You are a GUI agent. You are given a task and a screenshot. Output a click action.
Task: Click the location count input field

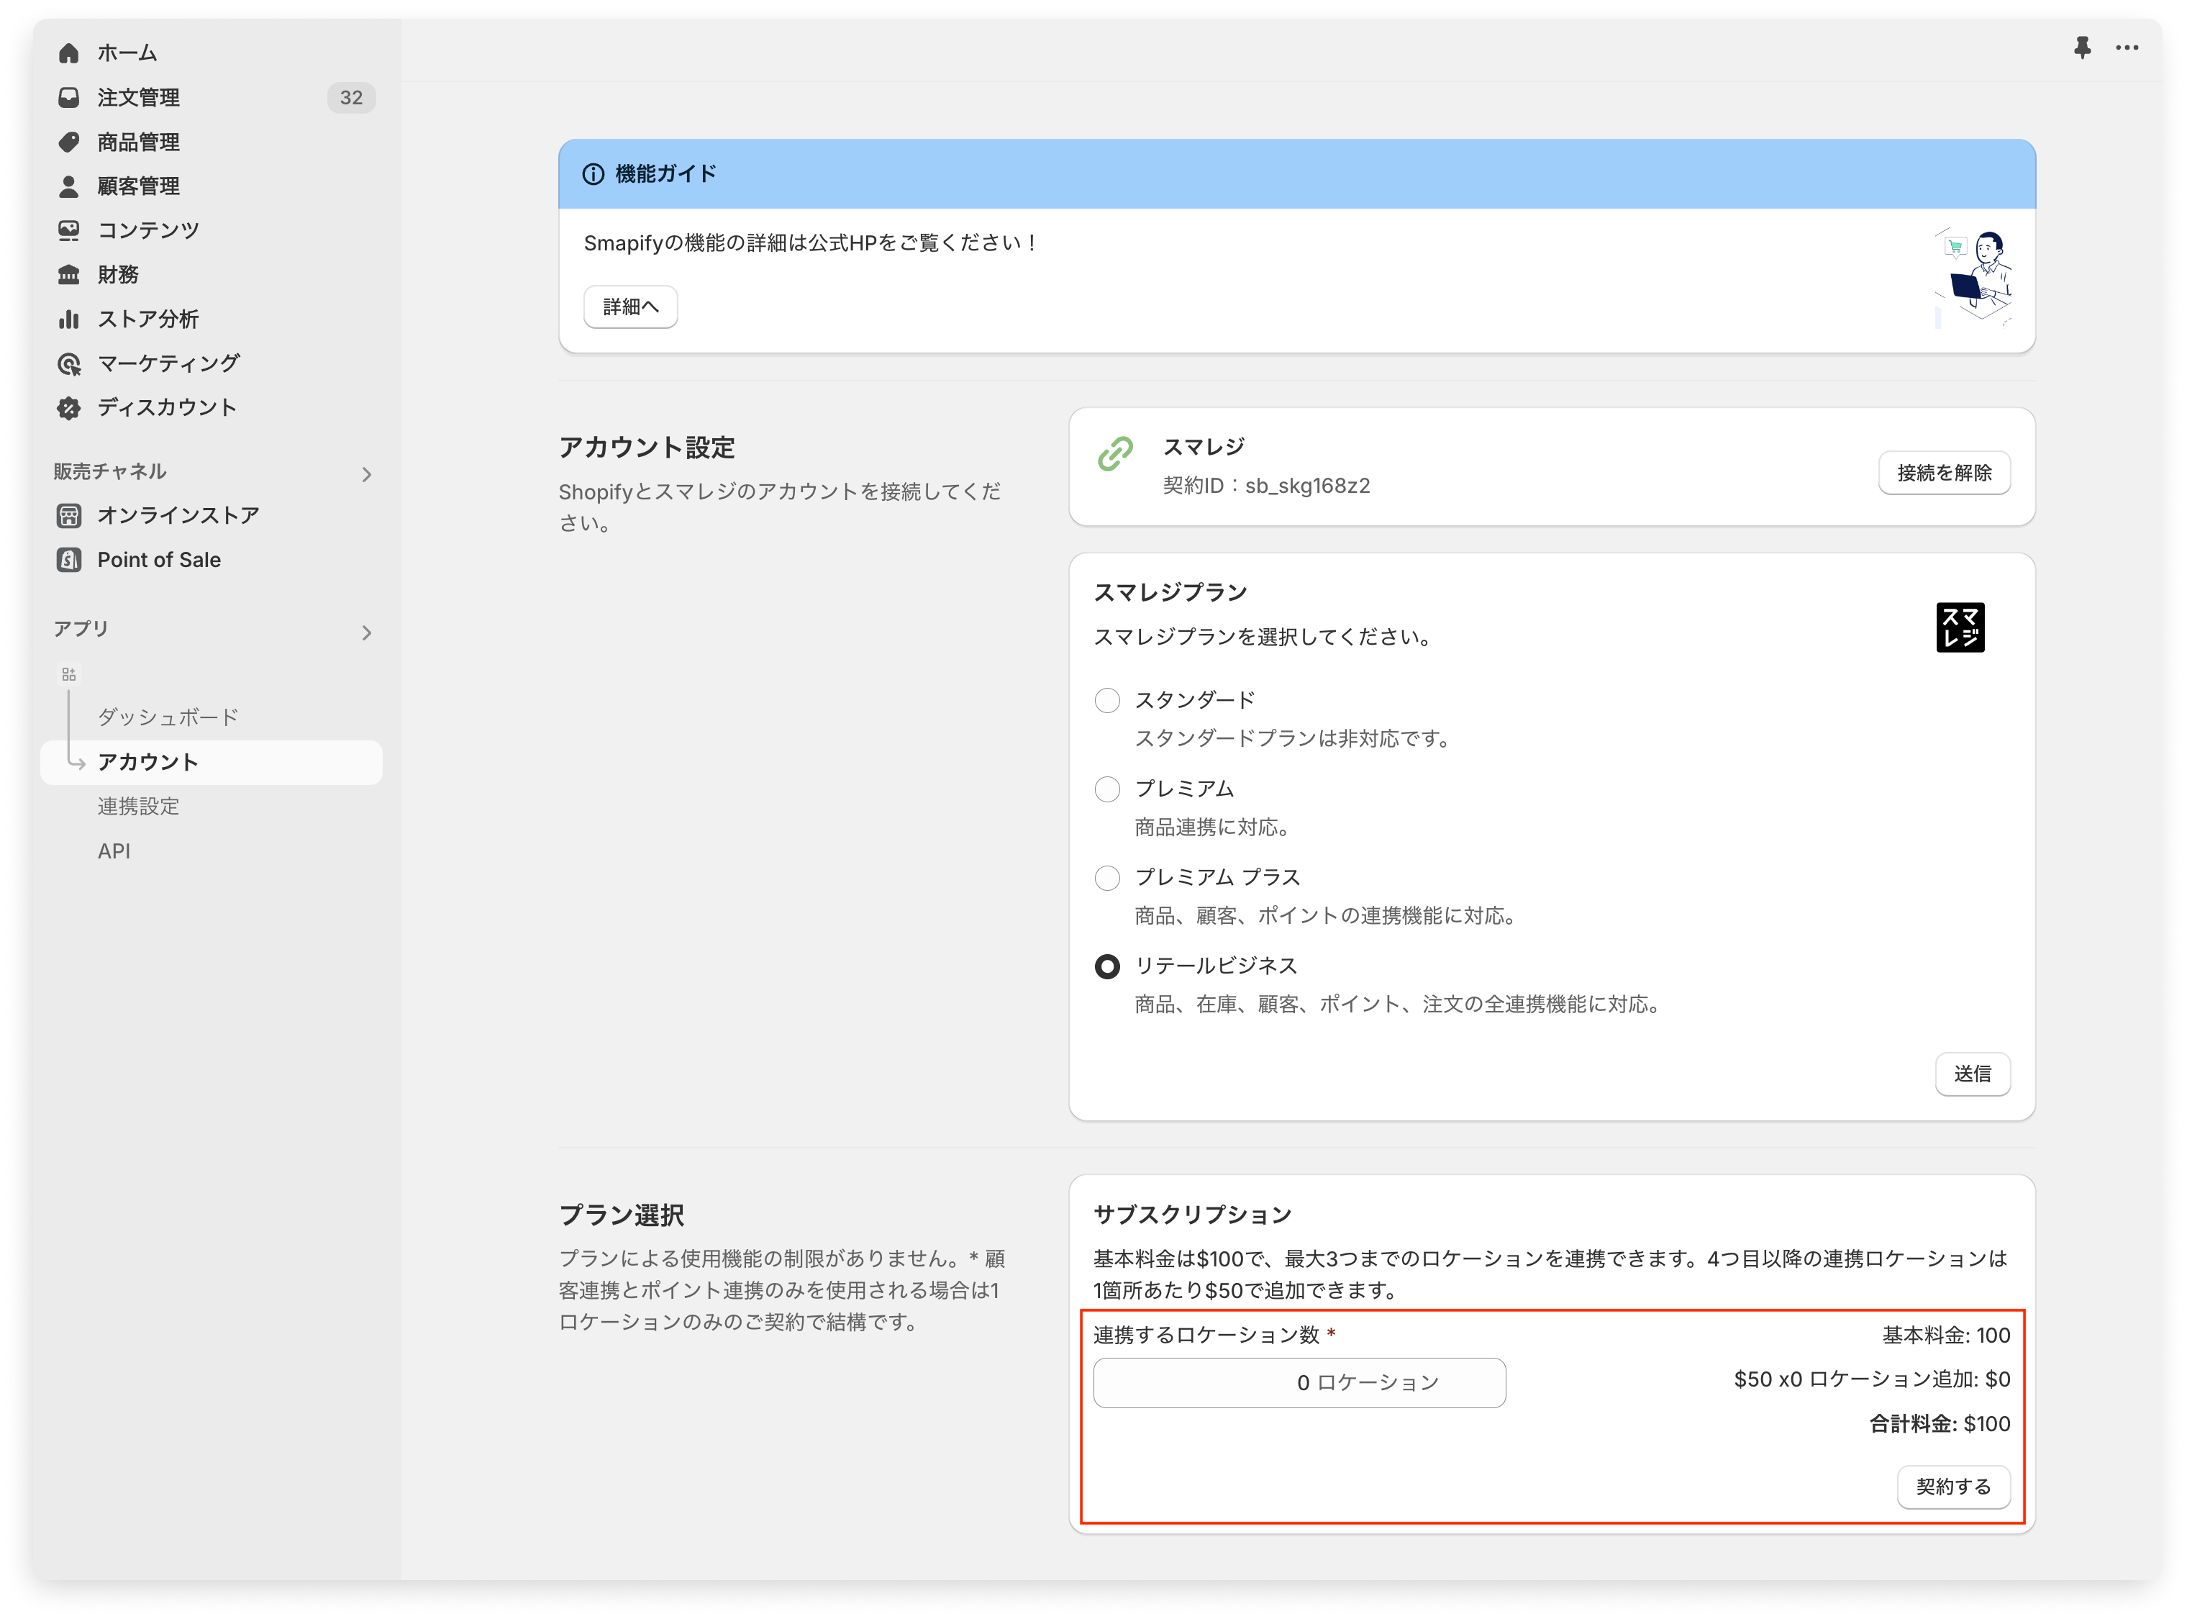tap(1299, 1383)
